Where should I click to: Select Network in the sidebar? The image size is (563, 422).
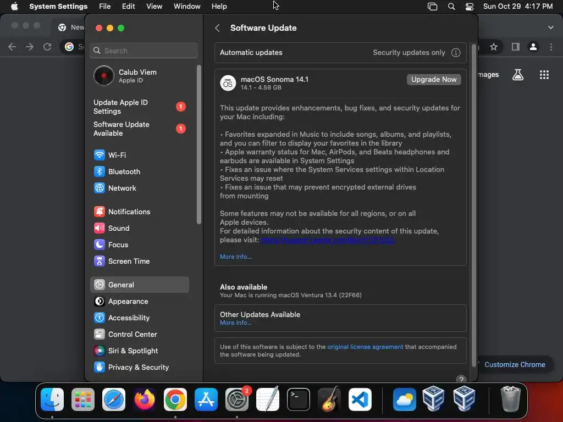[139, 188]
